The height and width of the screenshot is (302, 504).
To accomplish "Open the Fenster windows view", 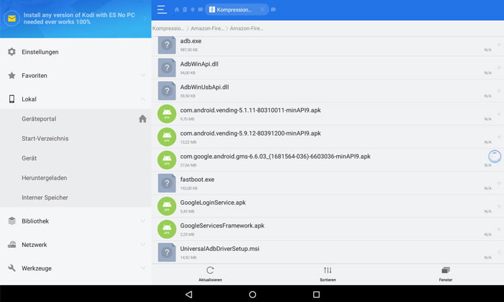I will [446, 274].
